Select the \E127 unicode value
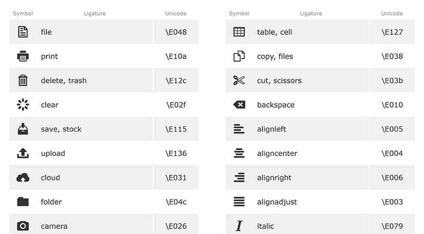Viewport: 424px width, 234px height. (x=392, y=32)
